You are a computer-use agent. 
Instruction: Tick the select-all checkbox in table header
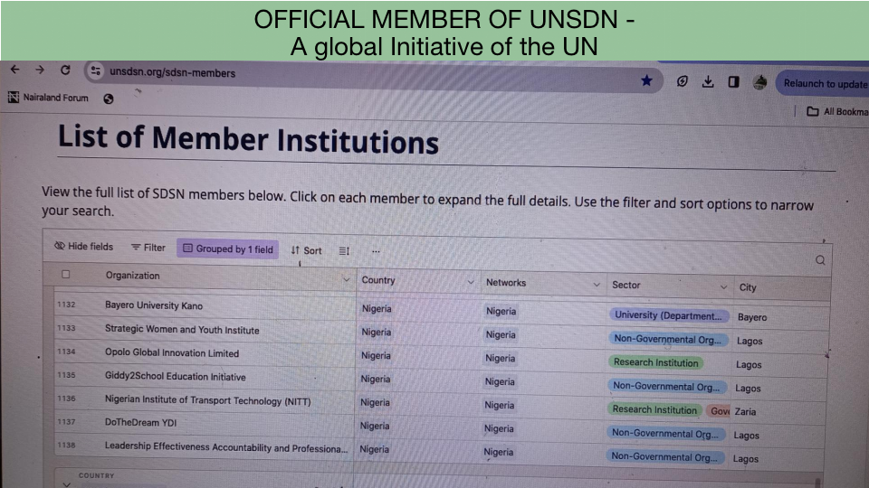[65, 275]
